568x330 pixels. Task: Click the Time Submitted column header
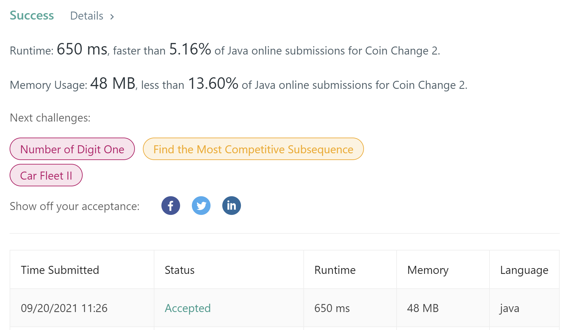(60, 270)
